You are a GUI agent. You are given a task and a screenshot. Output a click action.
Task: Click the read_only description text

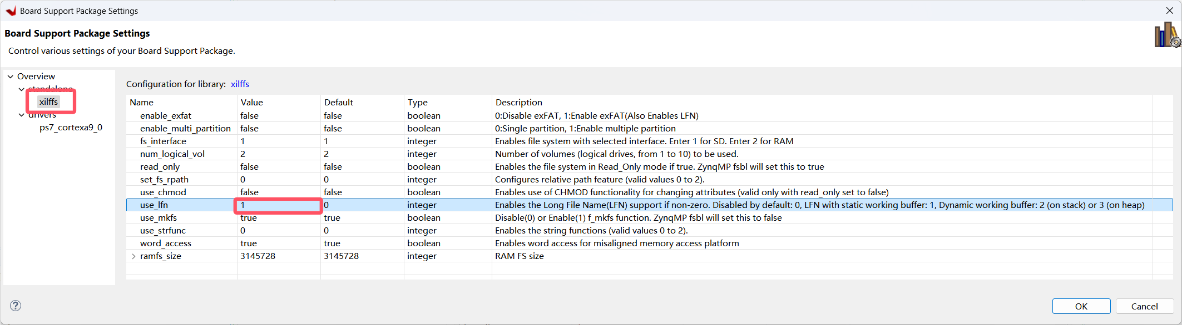point(660,167)
